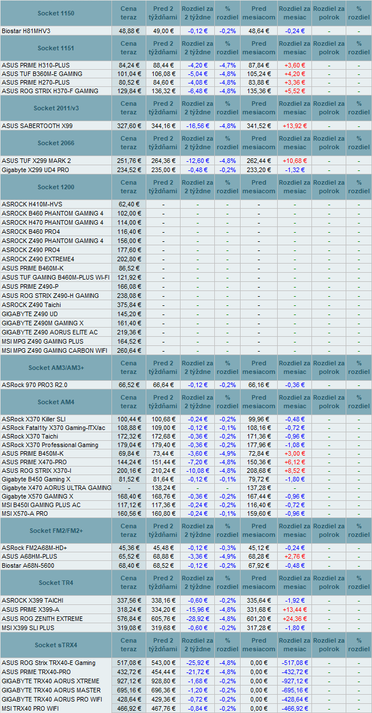372x713 pixels.
Task: Click ASROCK Z490 Taichi product name
Action: click(31, 305)
